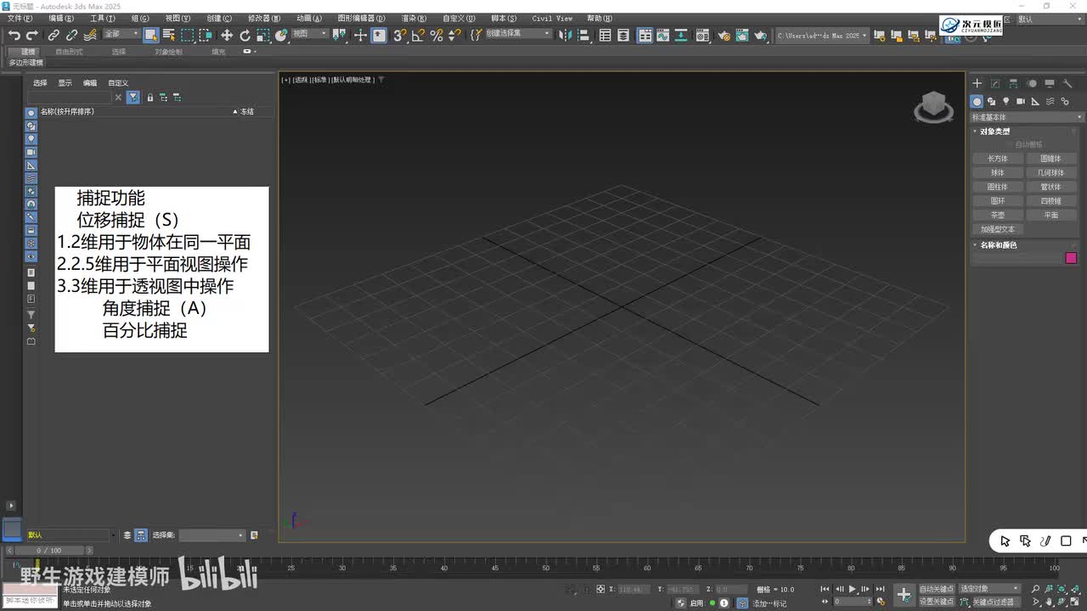
Task: Click the 长方体 box button
Action: click(x=998, y=159)
